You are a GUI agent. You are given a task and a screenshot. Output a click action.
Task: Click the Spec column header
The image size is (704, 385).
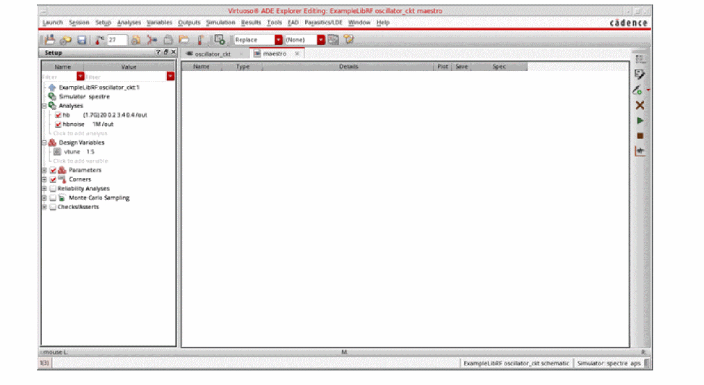[499, 67]
